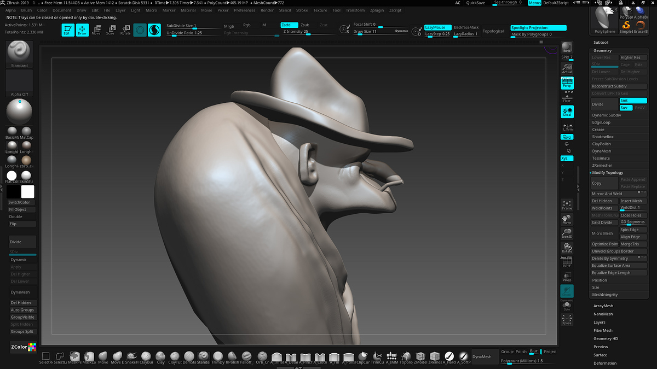Click the BPR render icon

(x=567, y=48)
